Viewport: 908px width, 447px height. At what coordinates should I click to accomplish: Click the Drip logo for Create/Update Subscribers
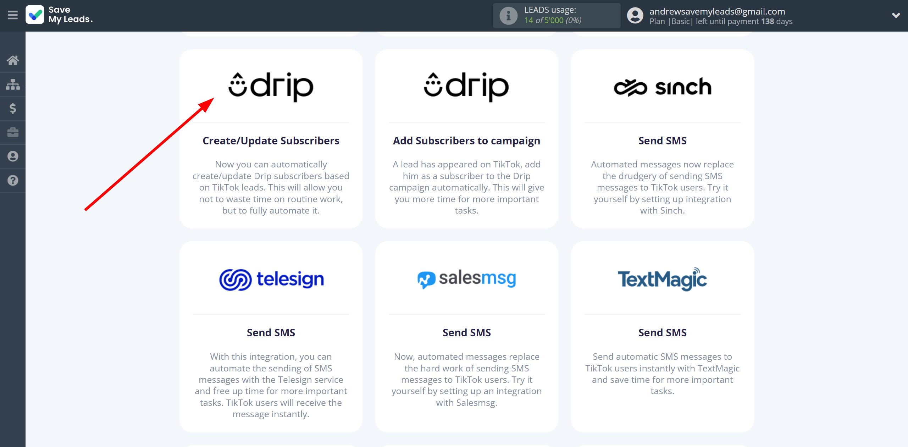[271, 87]
